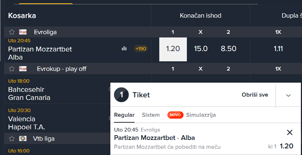
Task: Click Obriši sve to clear ticket
Action: point(255,95)
